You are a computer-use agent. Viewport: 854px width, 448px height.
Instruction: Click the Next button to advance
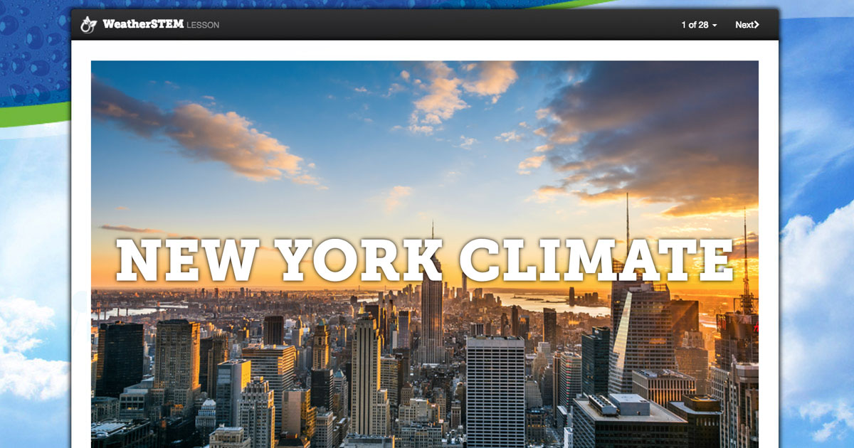point(746,24)
